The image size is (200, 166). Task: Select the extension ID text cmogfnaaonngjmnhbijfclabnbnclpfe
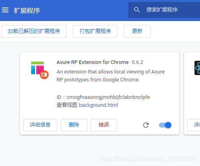108,97
